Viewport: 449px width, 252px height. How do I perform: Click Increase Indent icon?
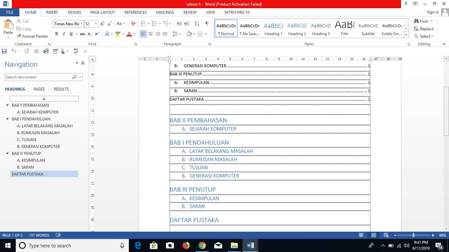click(x=188, y=24)
